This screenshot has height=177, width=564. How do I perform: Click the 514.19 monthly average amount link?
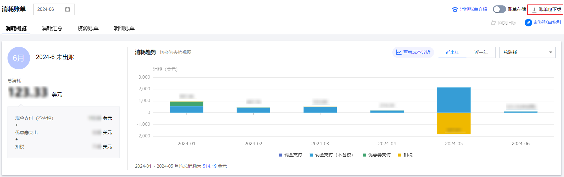tap(210, 166)
